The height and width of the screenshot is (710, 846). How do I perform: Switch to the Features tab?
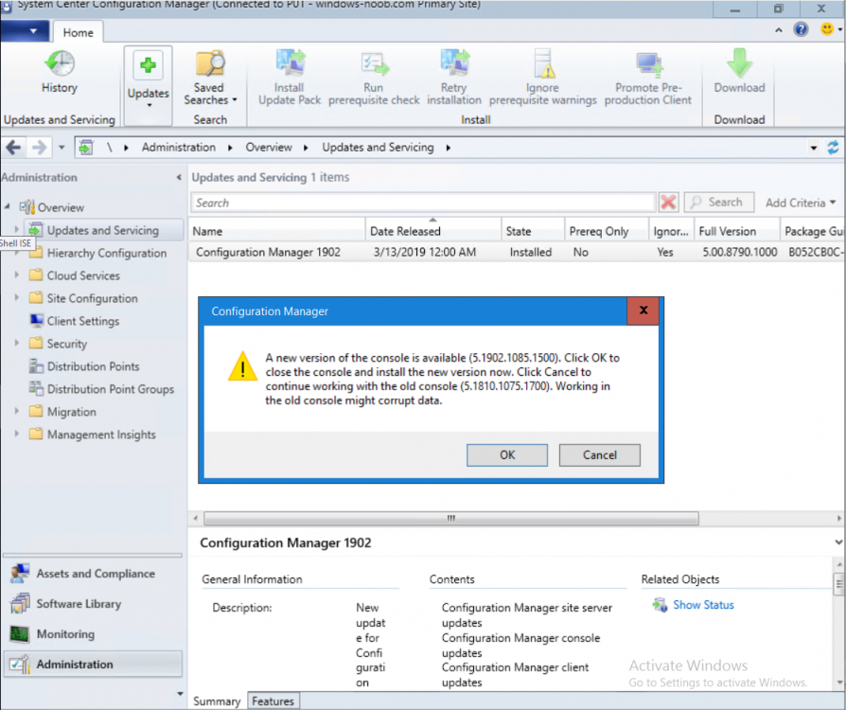tap(273, 701)
